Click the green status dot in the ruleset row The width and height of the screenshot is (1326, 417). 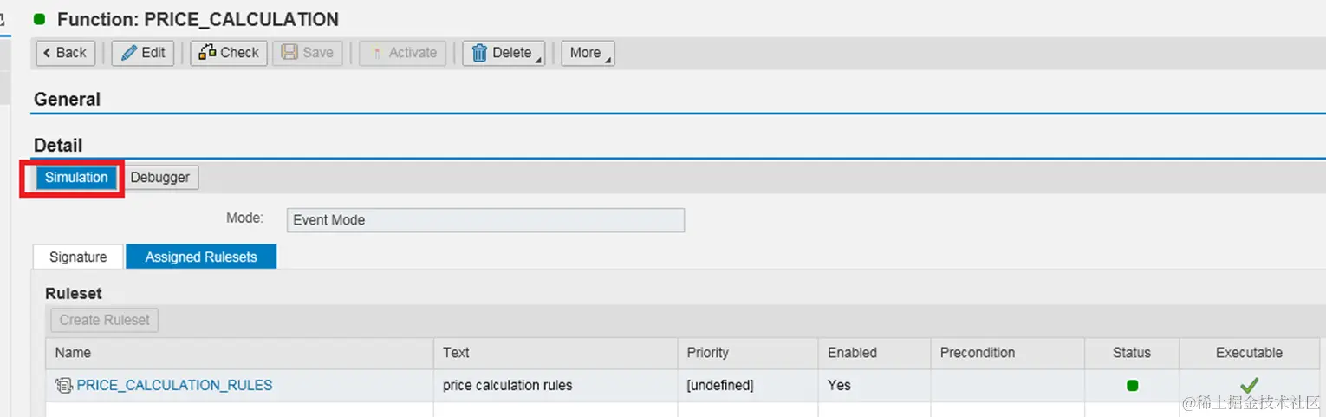click(1132, 386)
